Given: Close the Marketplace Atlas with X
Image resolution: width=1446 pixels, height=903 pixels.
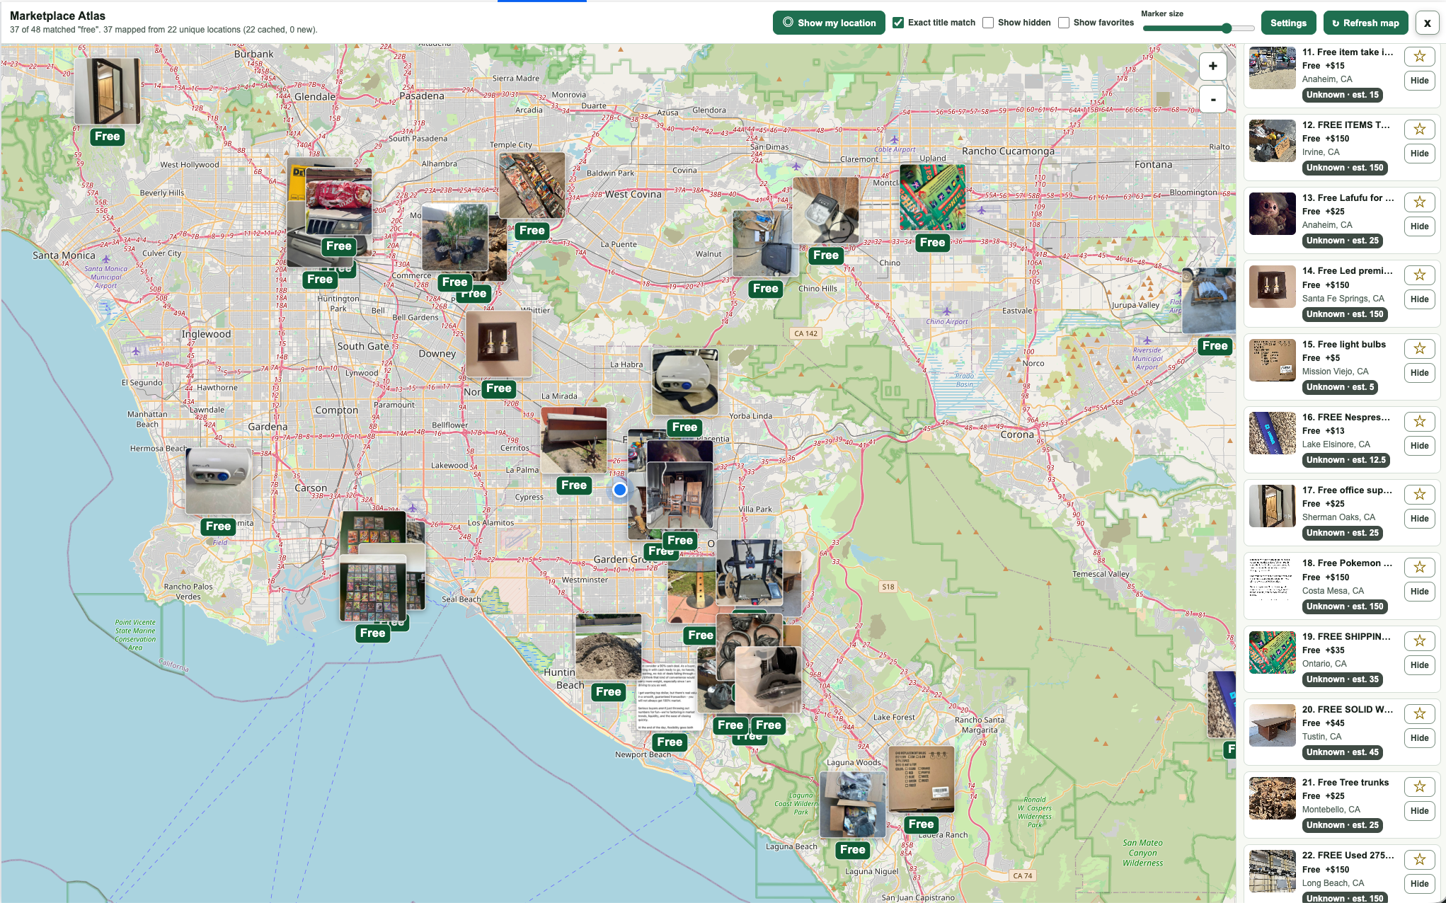Looking at the screenshot, I should (1427, 23).
